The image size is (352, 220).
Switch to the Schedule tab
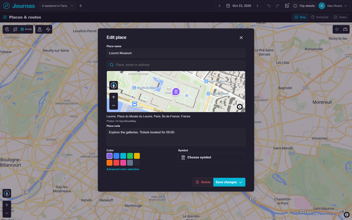click(x=320, y=17)
